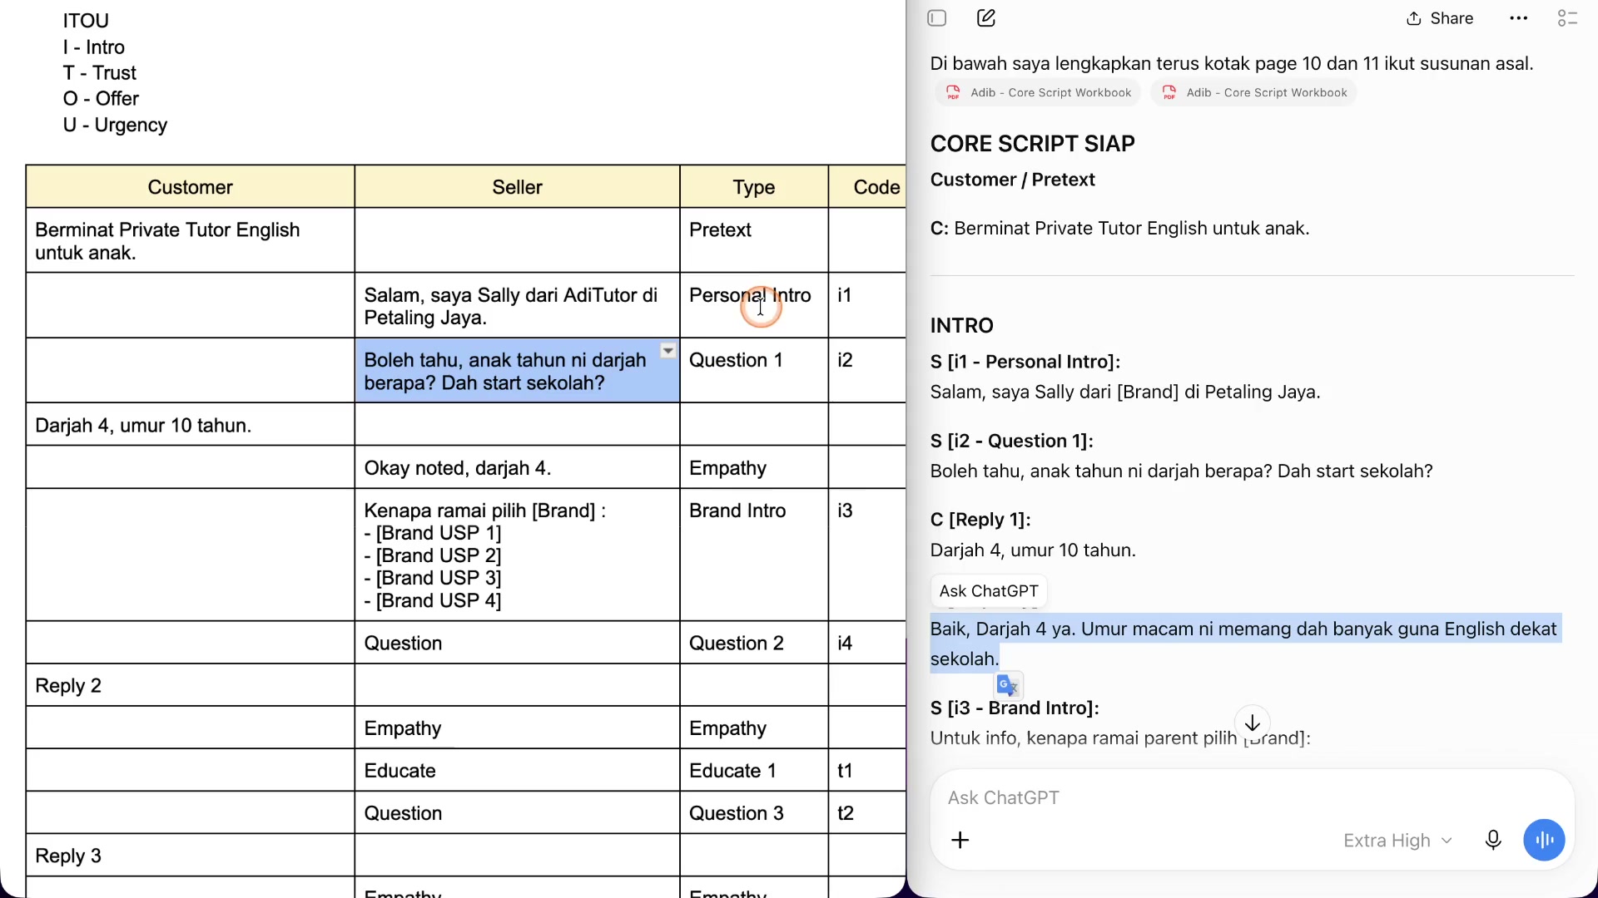Screen dimensions: 1598x898
Task: Open second Adib - Core Script Workbook PDF
Action: point(1254,92)
